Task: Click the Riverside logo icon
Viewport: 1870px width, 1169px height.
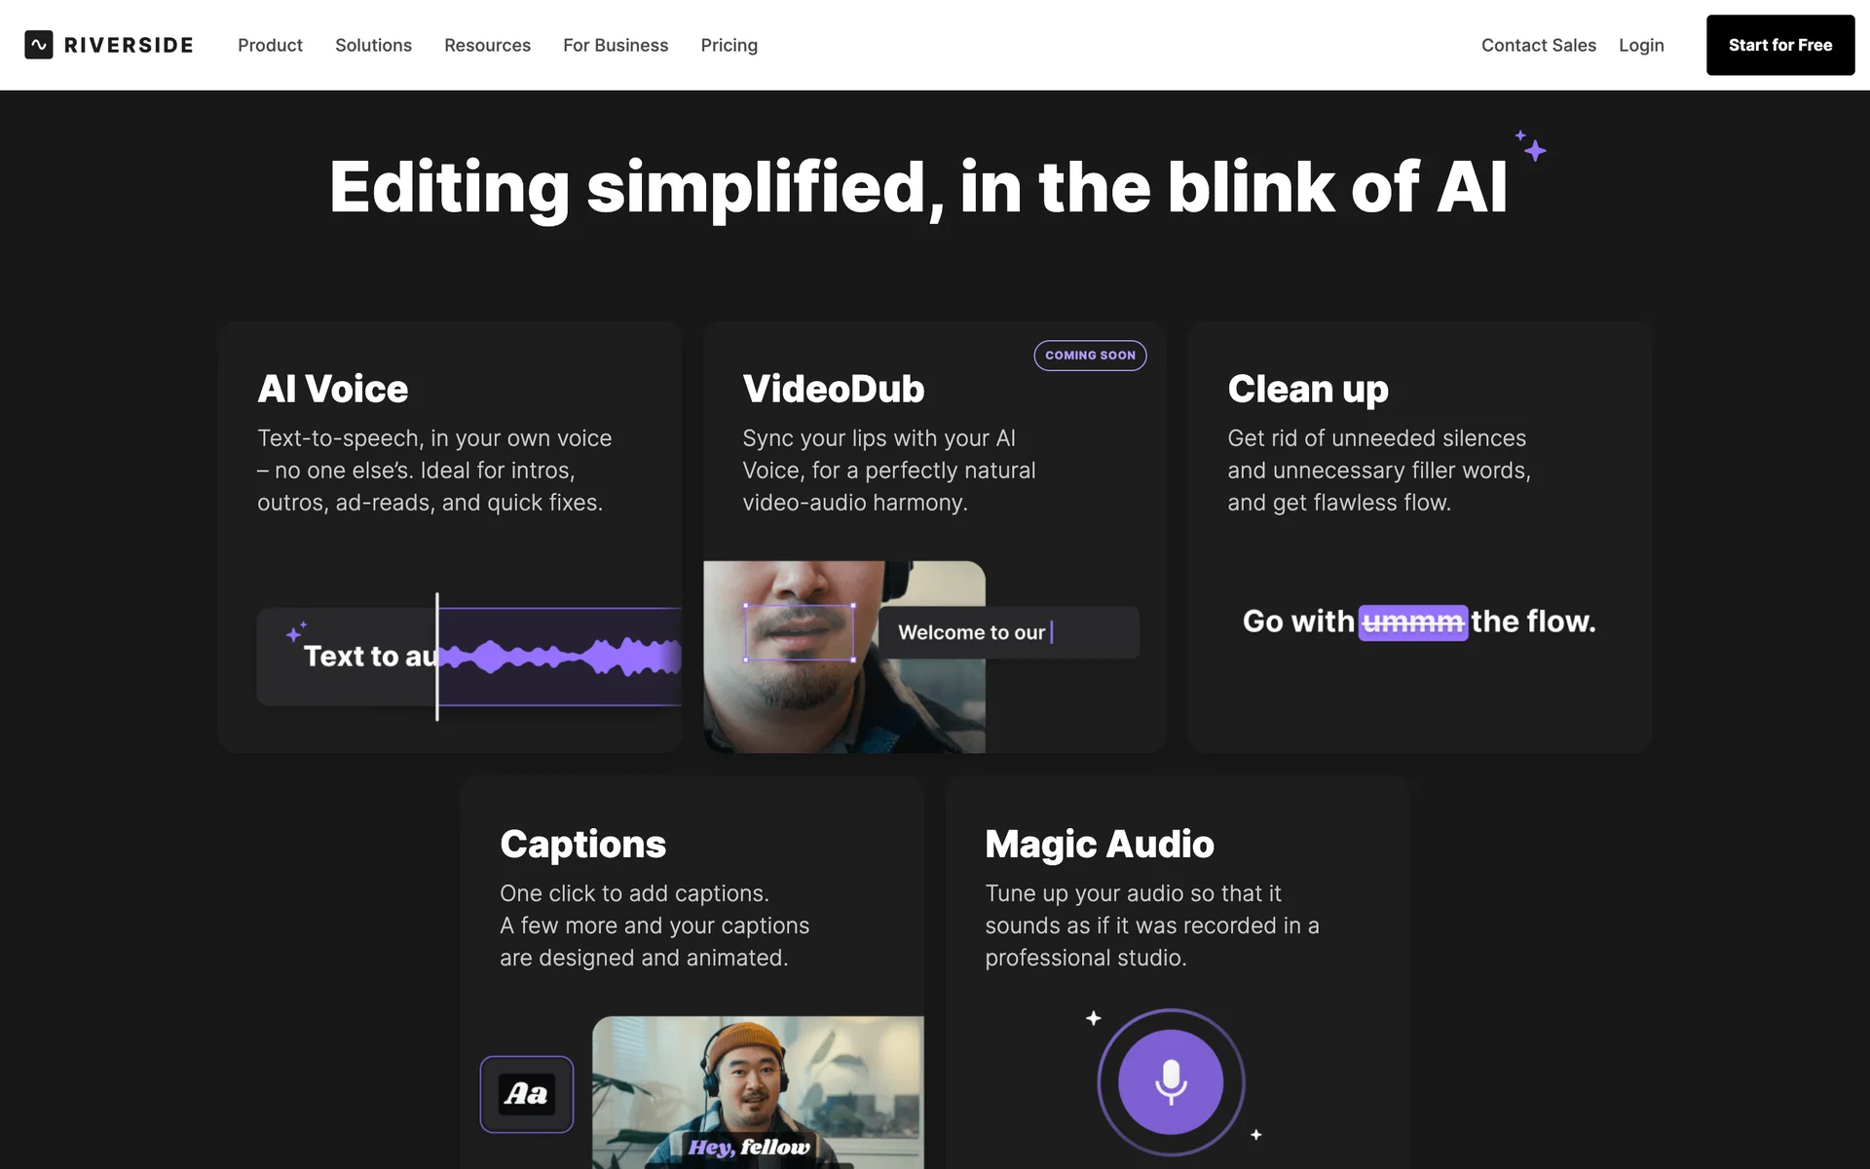Action: click(x=39, y=45)
